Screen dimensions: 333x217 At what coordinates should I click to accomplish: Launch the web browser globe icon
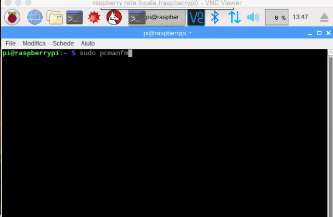(35, 17)
